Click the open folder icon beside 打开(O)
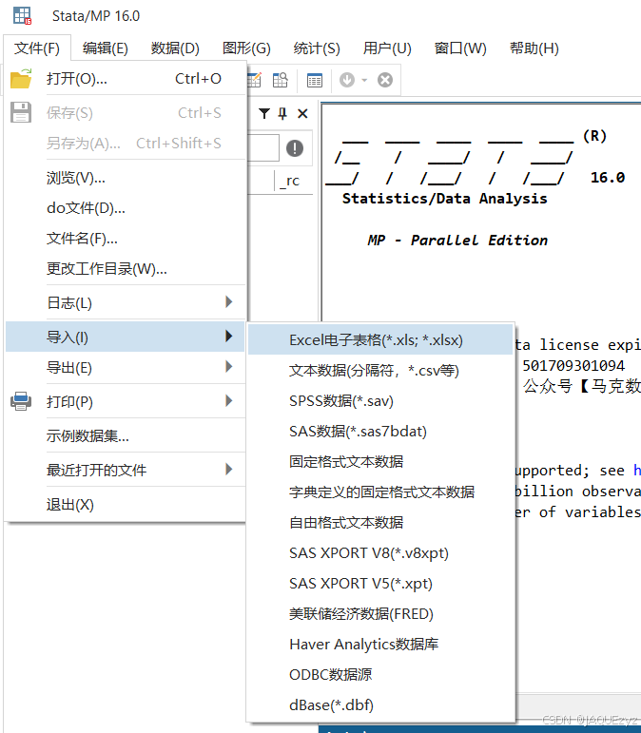Image resolution: width=641 pixels, height=733 pixels. 21,79
